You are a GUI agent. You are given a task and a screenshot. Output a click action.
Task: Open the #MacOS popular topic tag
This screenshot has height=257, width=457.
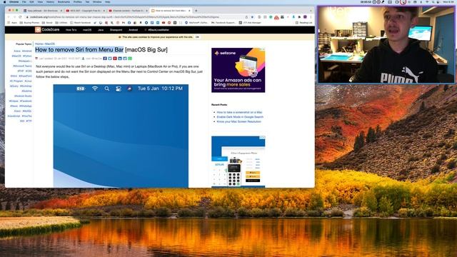[16, 56]
